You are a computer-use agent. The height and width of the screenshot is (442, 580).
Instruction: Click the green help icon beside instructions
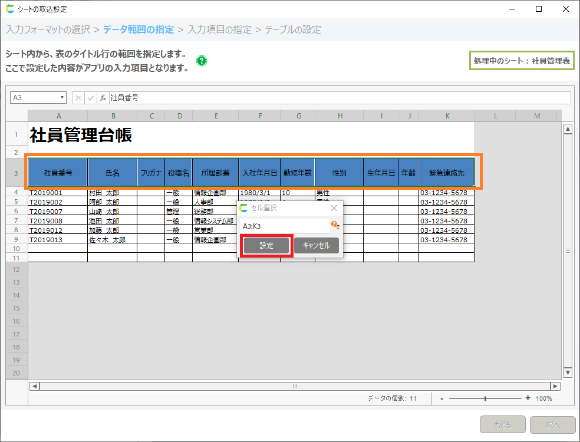tap(202, 61)
